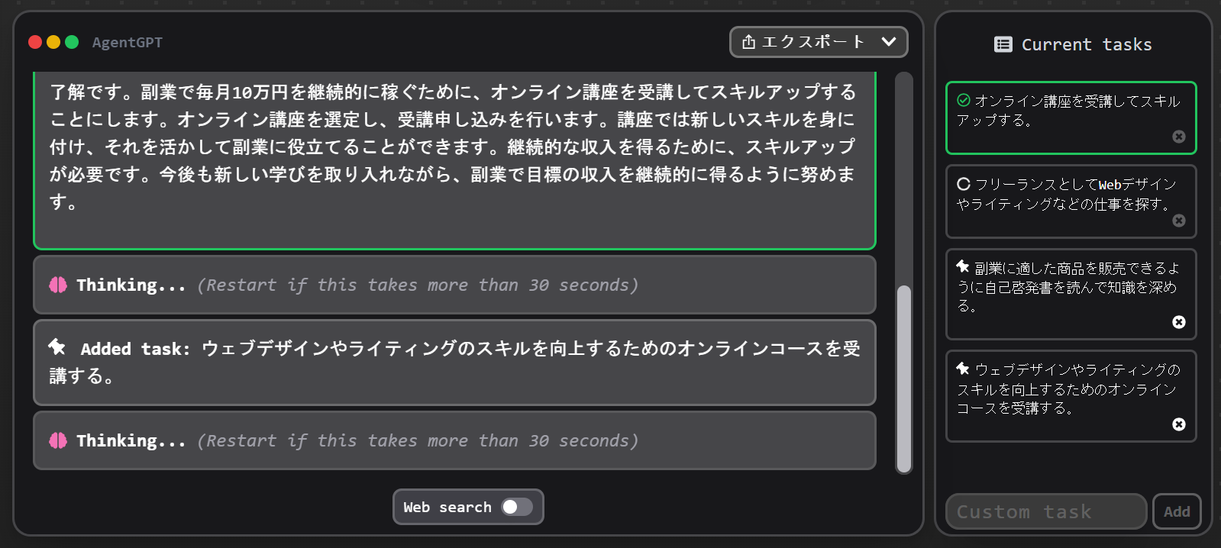Click the list icon next to Current tasks

coord(1003,44)
